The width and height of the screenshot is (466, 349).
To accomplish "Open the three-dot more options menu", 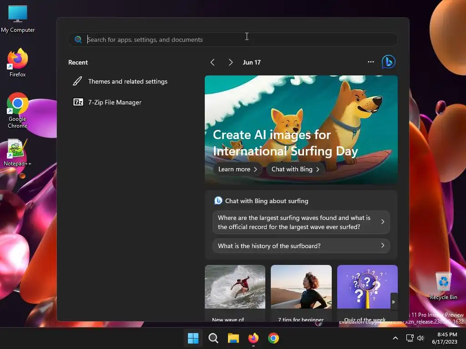I will click(x=370, y=62).
